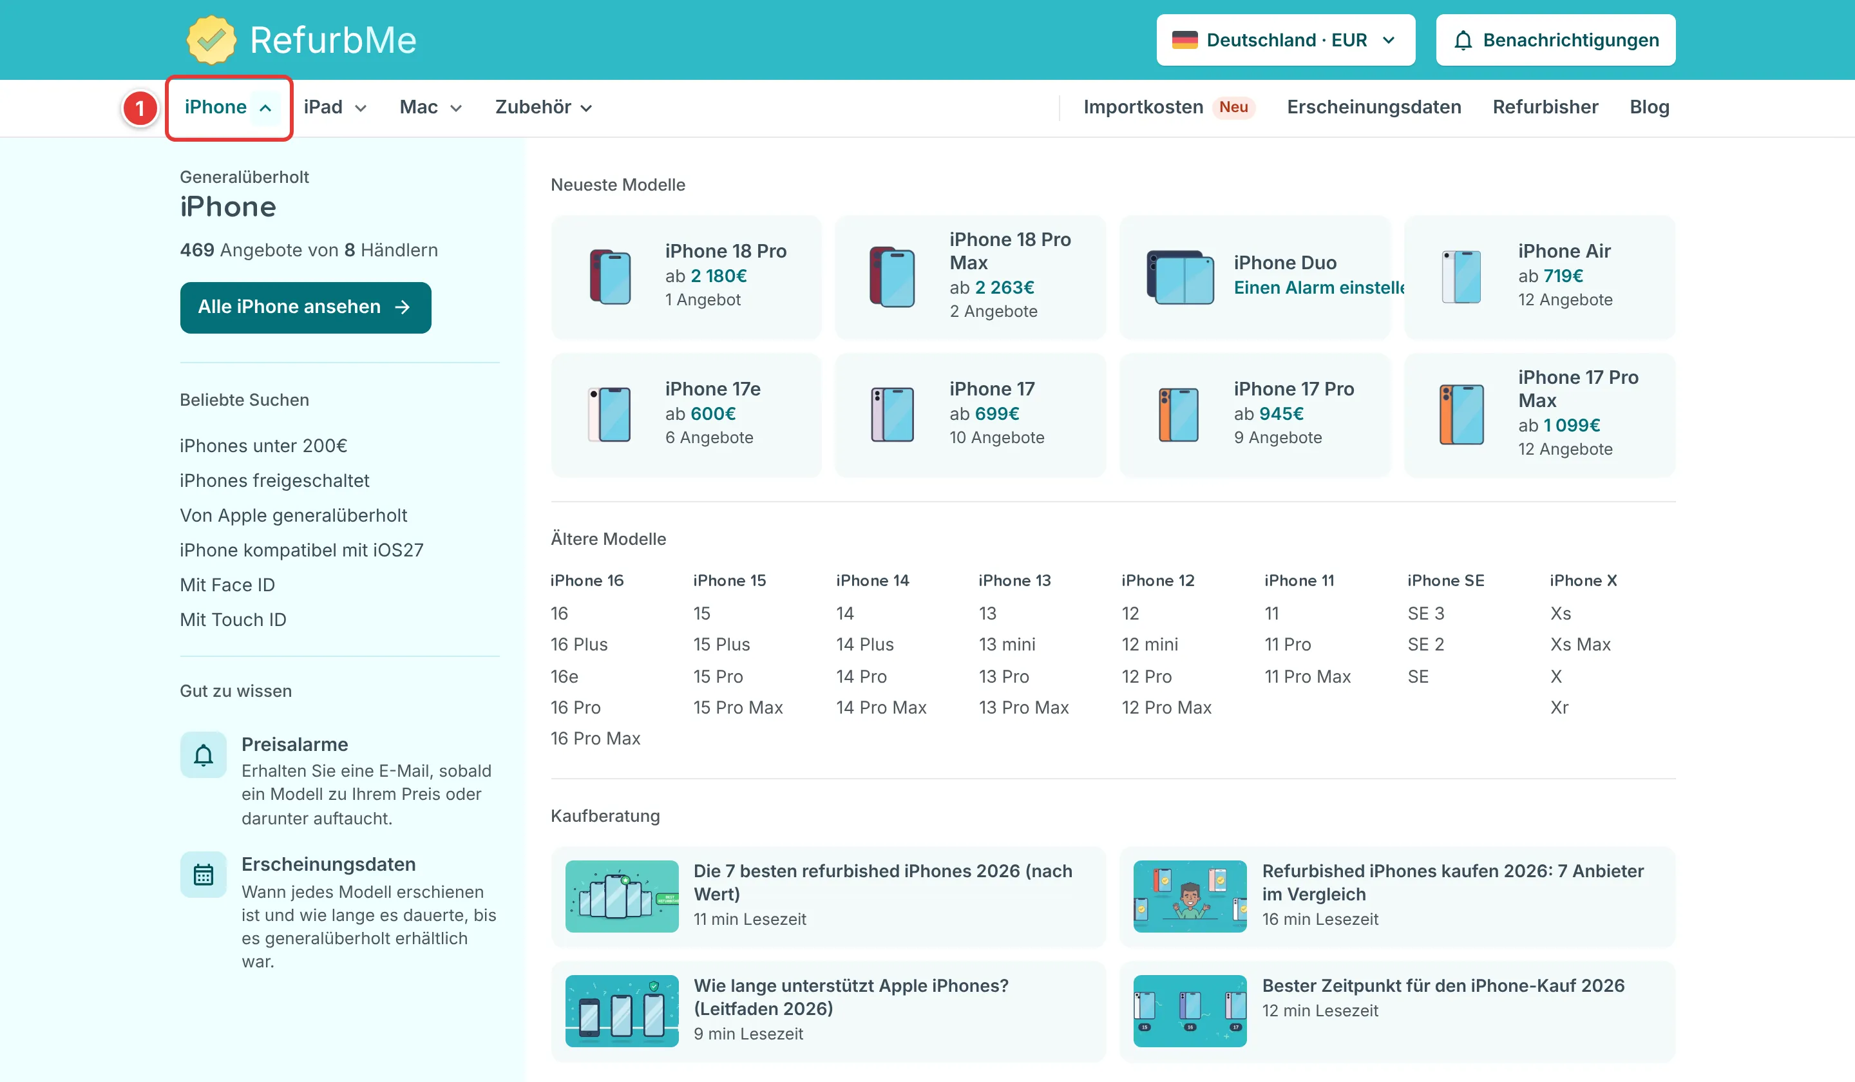Select SE 3 under iPhone SE
Image resolution: width=1855 pixels, height=1082 pixels.
click(1426, 613)
